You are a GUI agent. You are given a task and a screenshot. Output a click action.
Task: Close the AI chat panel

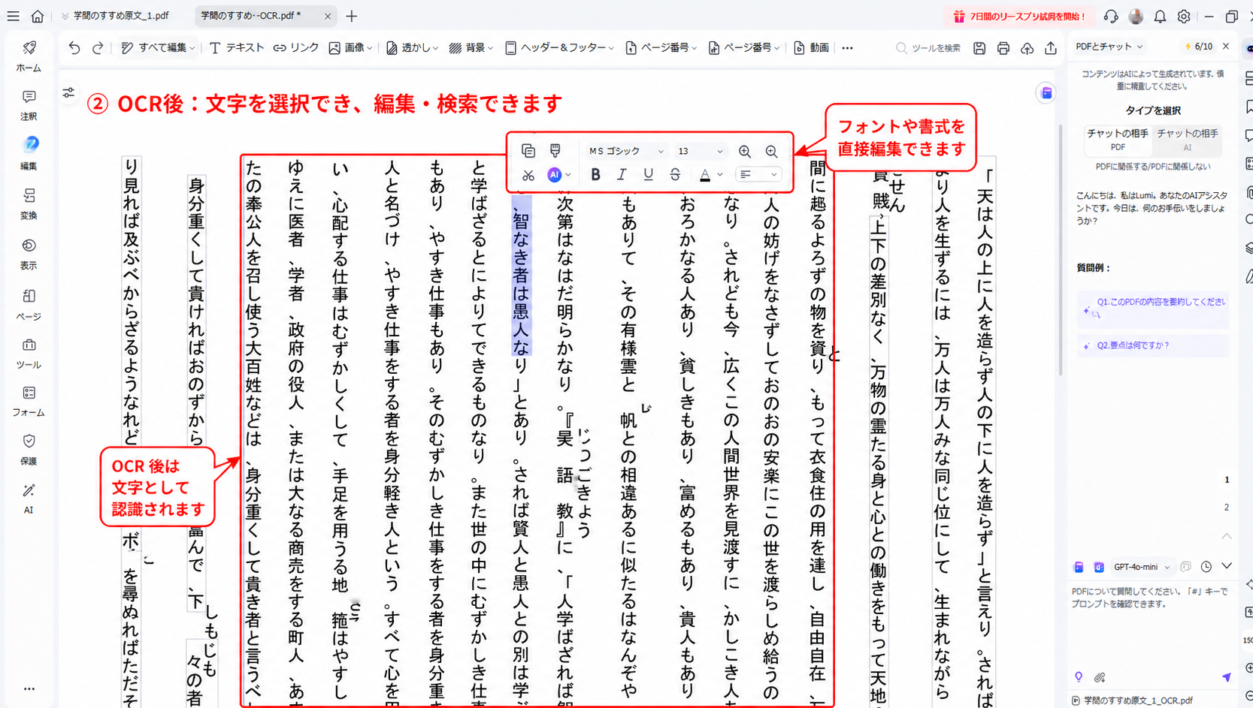1226,47
